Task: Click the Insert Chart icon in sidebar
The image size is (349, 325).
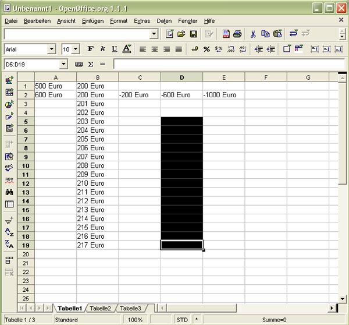Action: [9, 104]
